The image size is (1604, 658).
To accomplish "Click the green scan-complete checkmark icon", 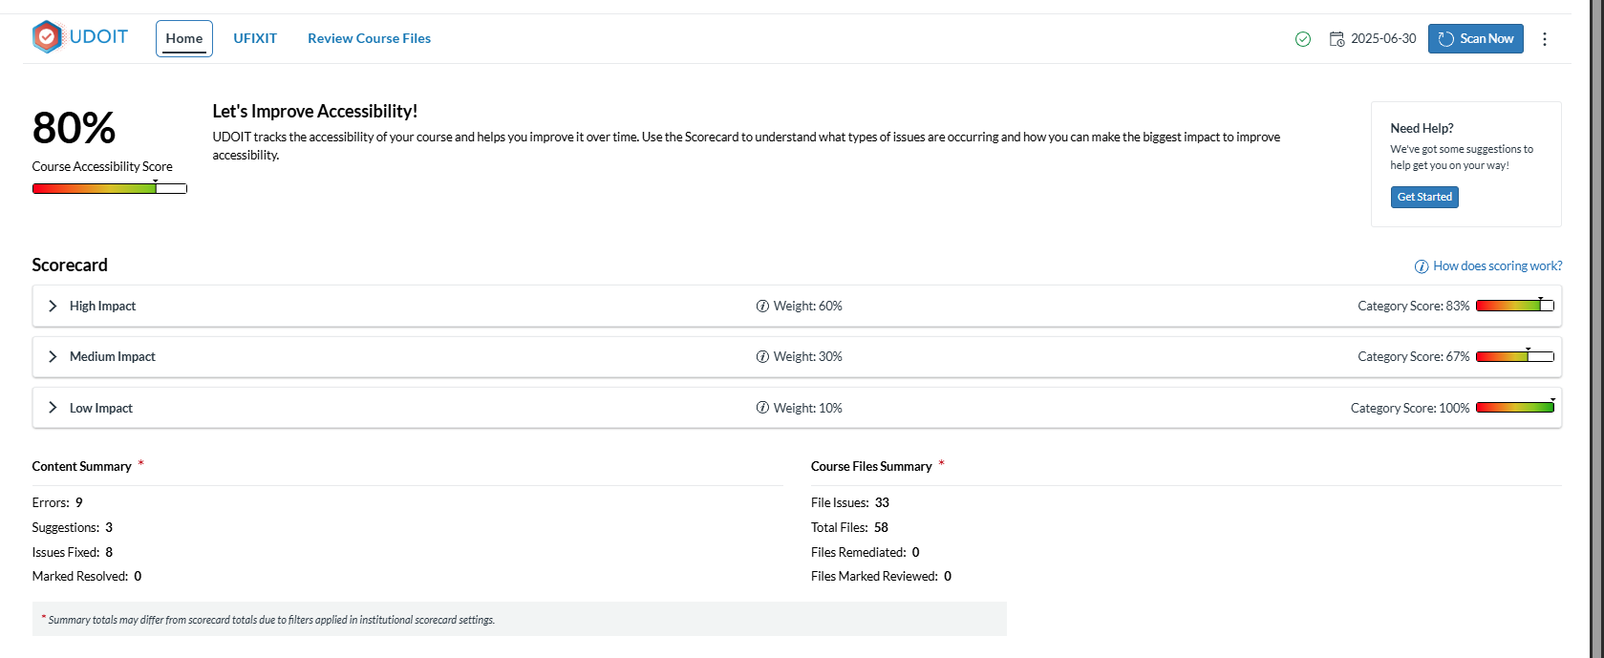I will 1302,39.
